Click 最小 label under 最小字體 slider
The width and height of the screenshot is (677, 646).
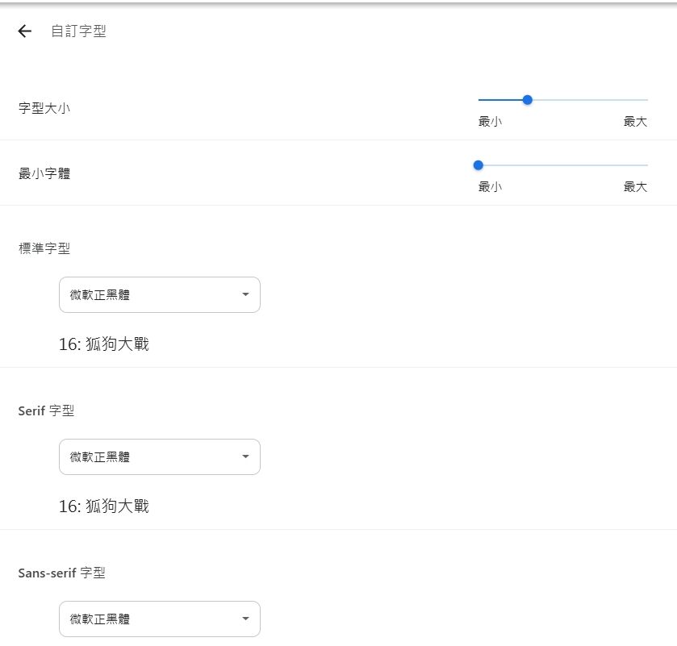(490, 187)
